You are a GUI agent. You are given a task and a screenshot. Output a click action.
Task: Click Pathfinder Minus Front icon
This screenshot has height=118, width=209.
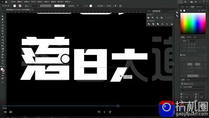click(153, 18)
